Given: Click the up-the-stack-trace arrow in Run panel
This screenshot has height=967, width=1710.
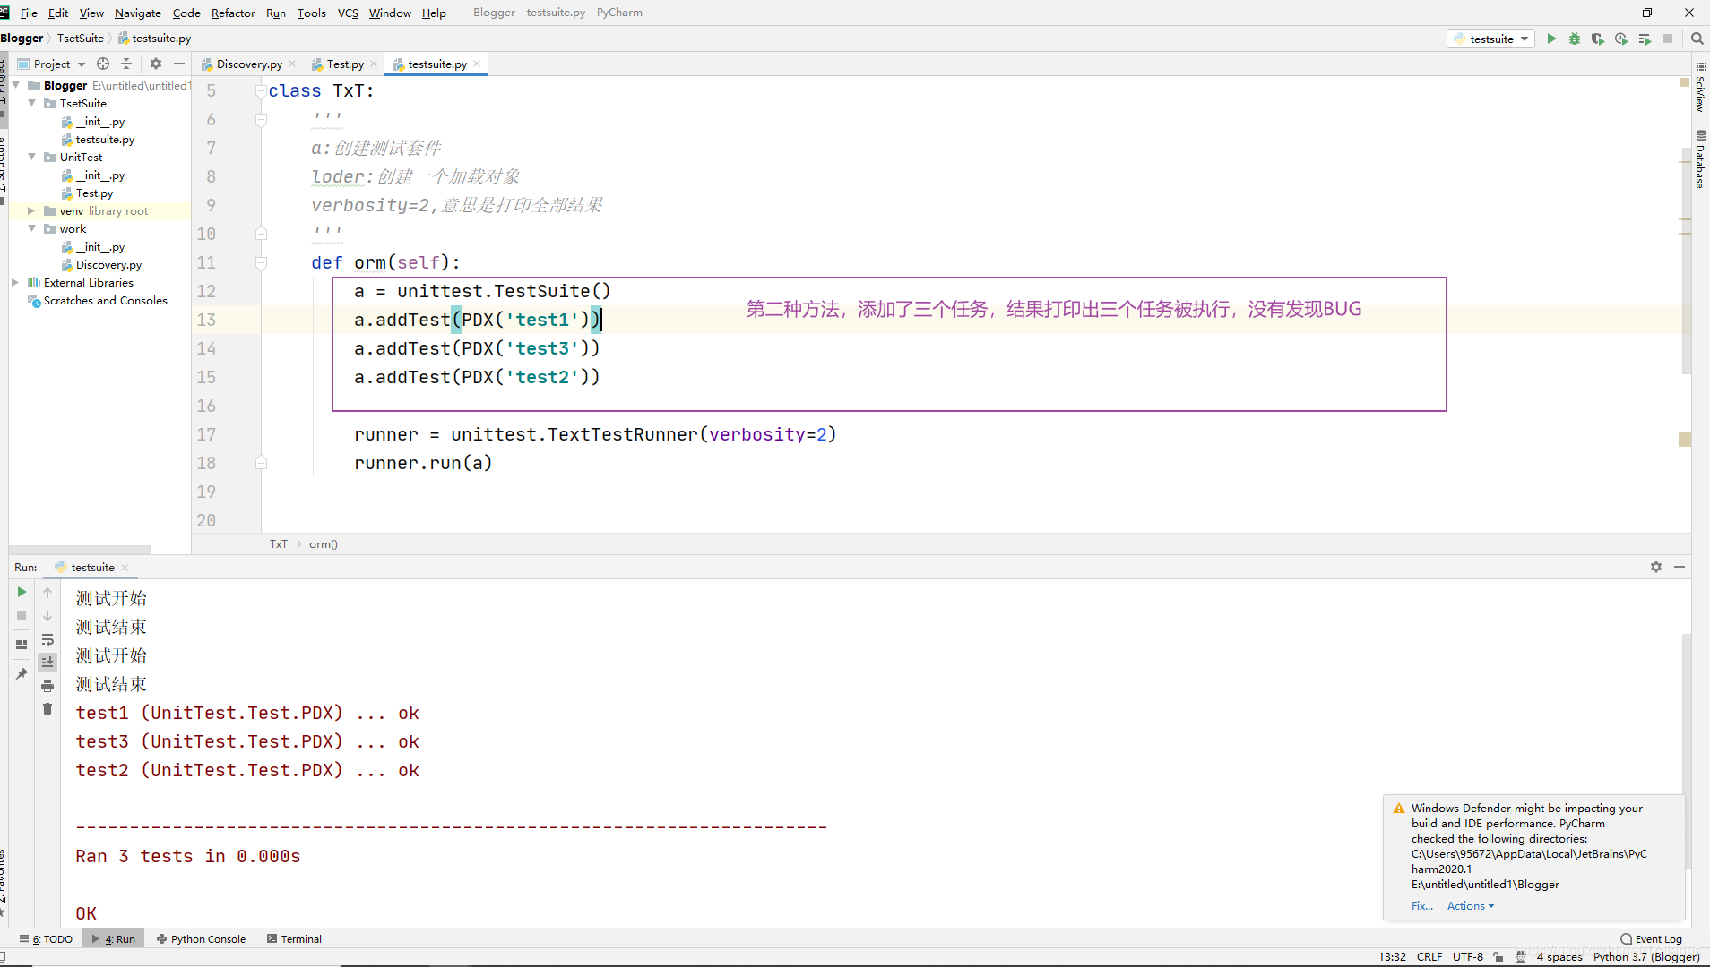Looking at the screenshot, I should click(47, 593).
